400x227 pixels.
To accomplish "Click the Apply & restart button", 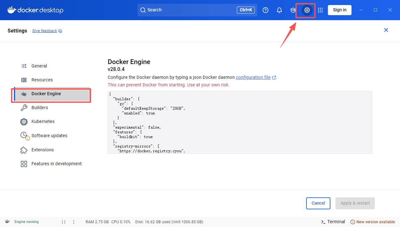I will coord(355,203).
